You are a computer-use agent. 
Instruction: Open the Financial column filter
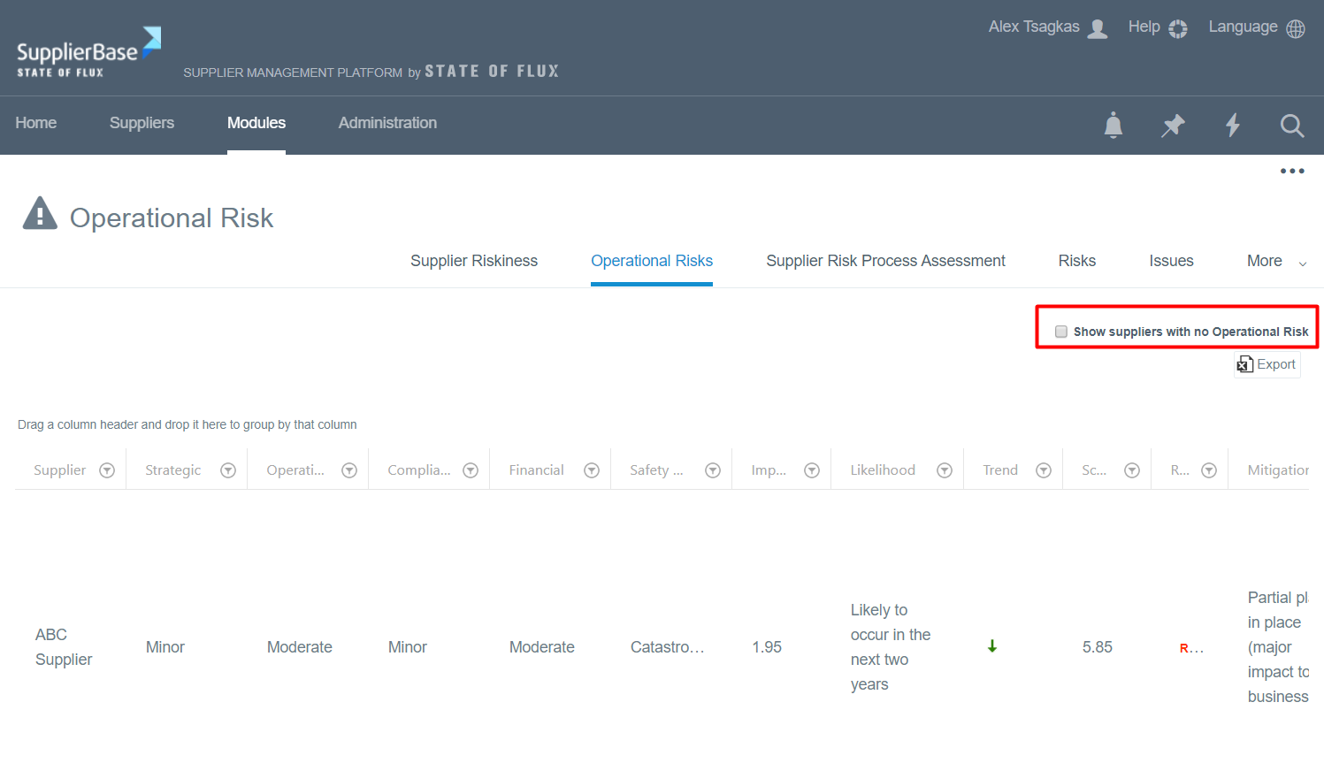click(x=592, y=470)
